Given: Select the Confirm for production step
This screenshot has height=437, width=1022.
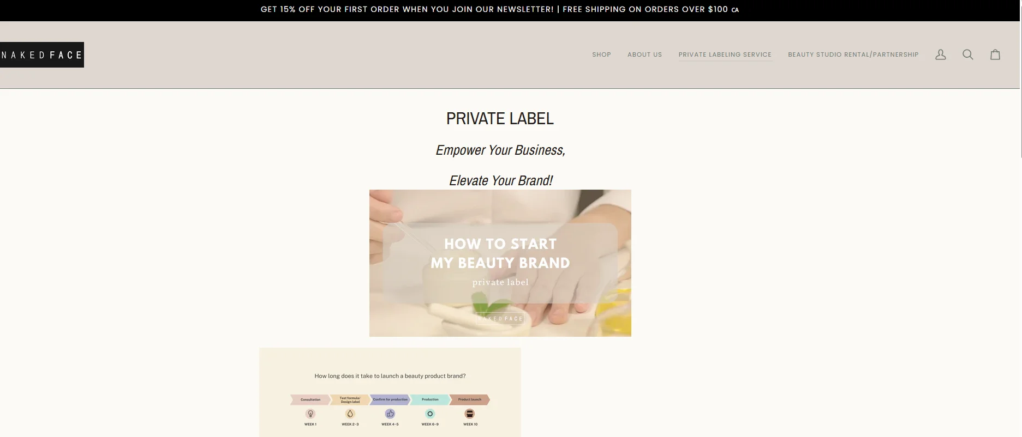Looking at the screenshot, I should click(x=390, y=399).
